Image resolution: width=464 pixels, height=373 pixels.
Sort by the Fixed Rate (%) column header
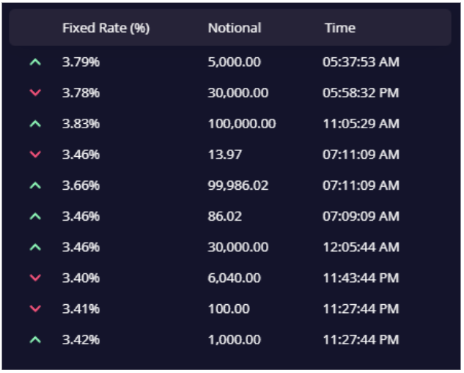(x=106, y=28)
